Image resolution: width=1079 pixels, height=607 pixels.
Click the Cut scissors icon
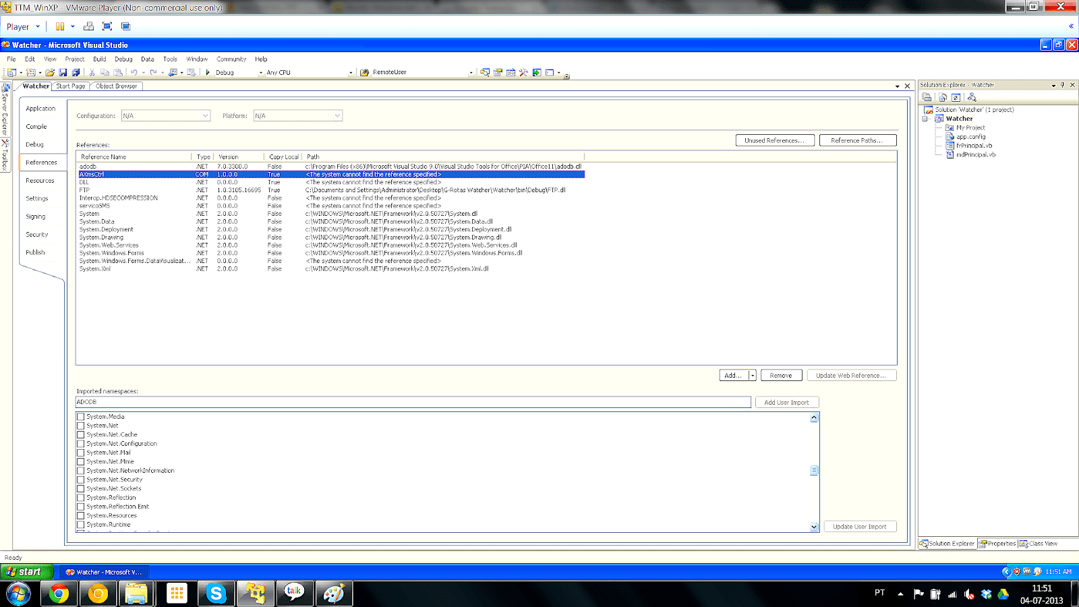92,72
